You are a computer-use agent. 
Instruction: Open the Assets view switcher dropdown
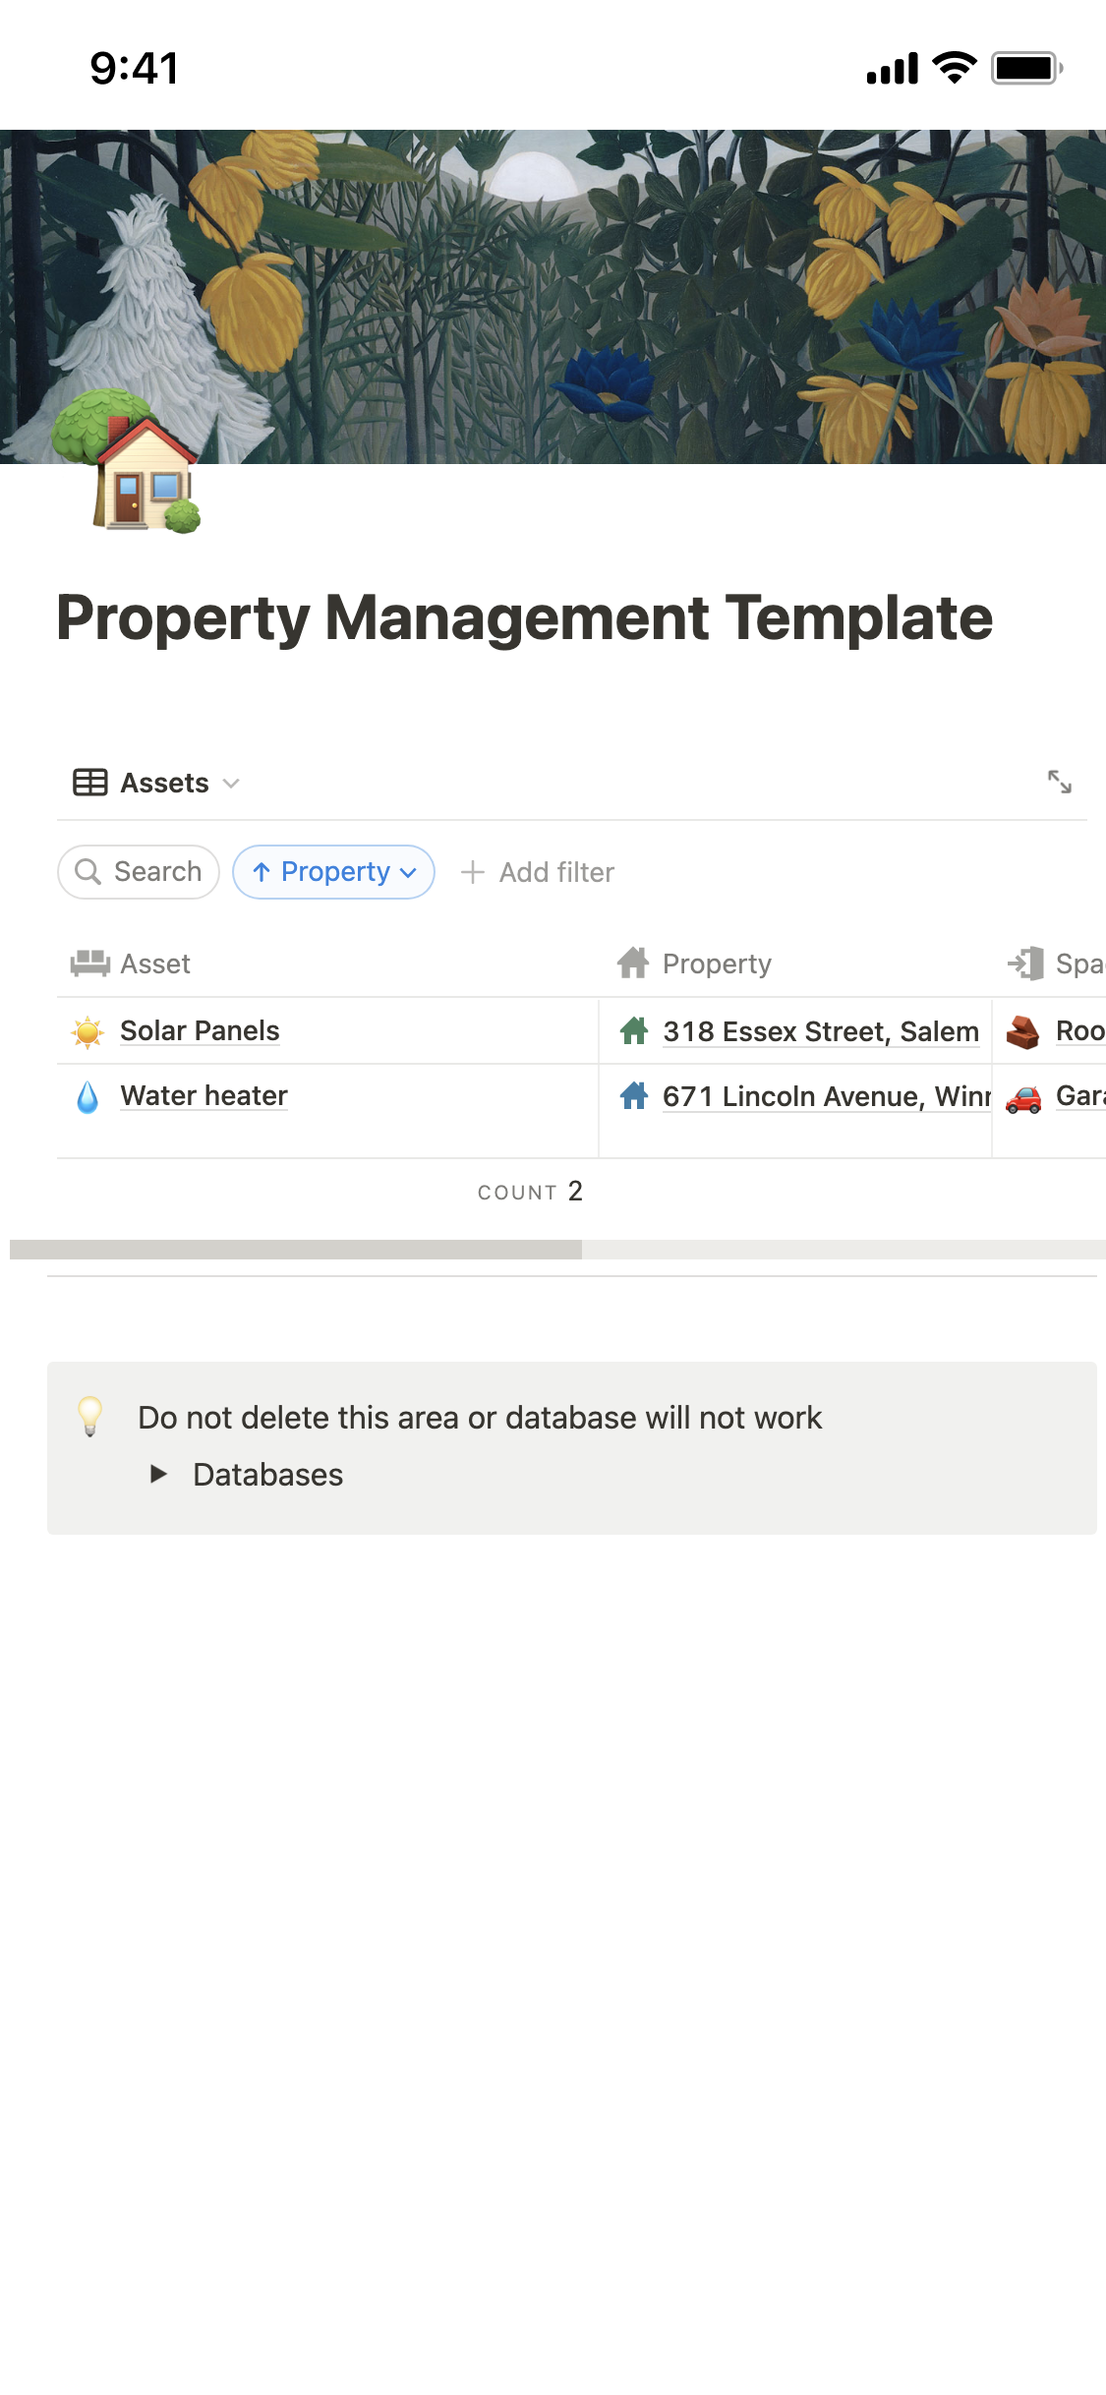pos(157,783)
